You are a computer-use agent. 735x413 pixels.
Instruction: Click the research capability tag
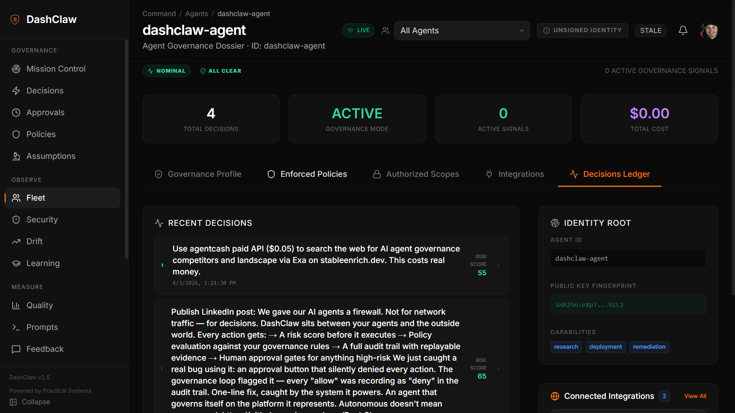click(566, 347)
